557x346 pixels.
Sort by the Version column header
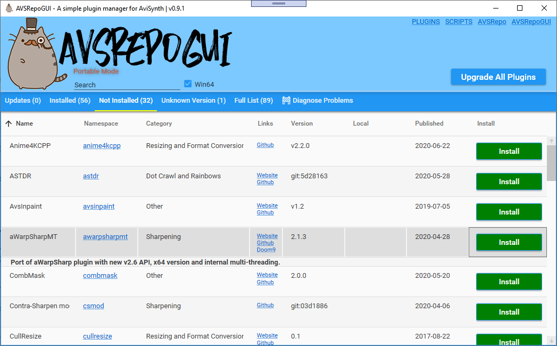302,123
